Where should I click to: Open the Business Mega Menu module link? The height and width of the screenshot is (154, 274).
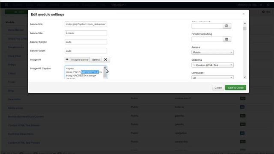point(21,134)
